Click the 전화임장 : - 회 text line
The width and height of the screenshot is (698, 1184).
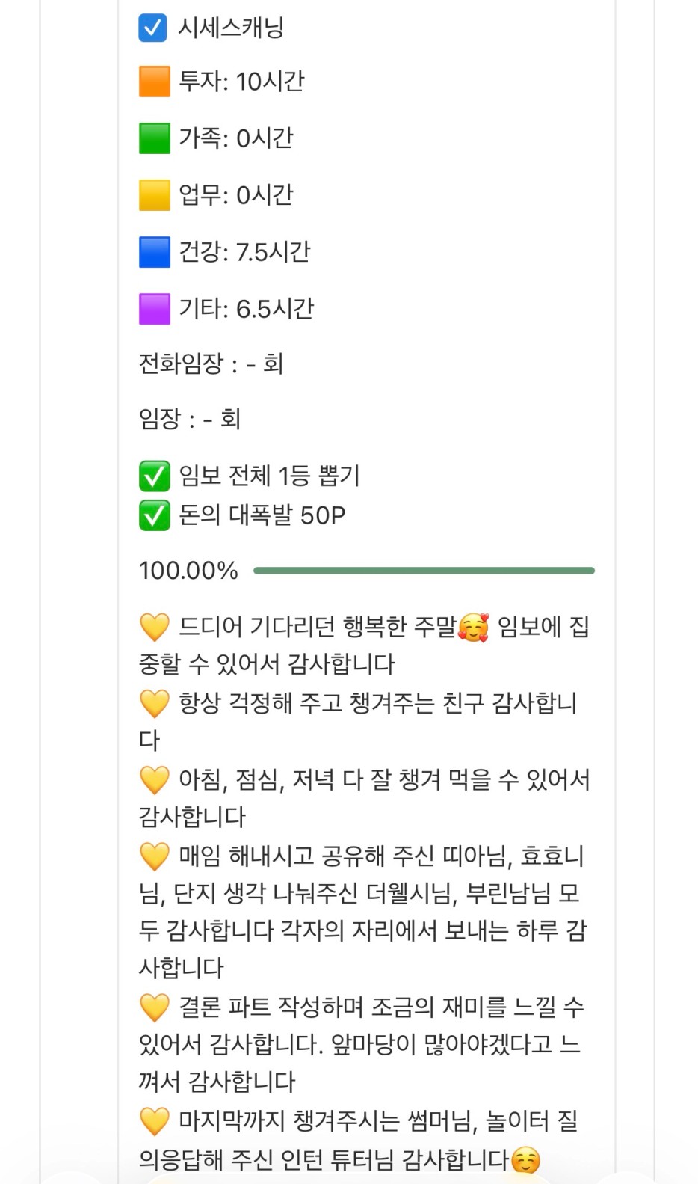pos(211,364)
